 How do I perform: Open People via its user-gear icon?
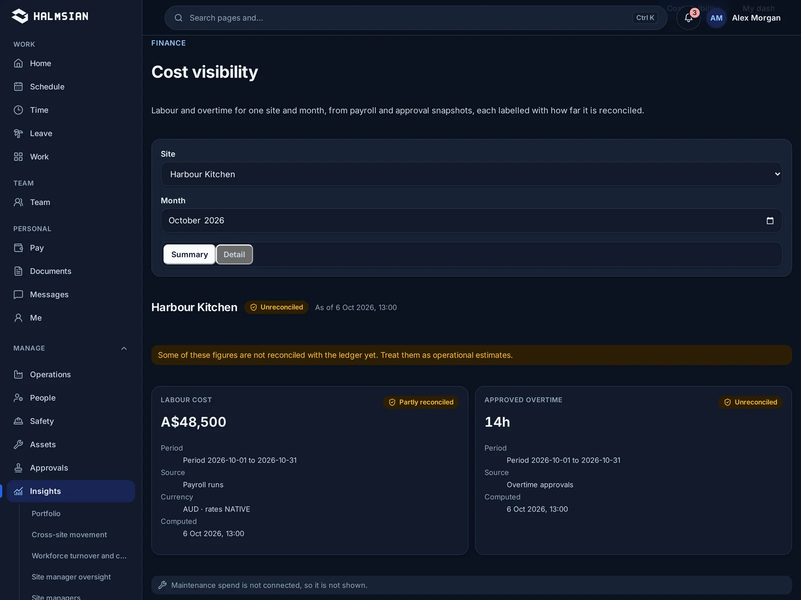[19, 397]
